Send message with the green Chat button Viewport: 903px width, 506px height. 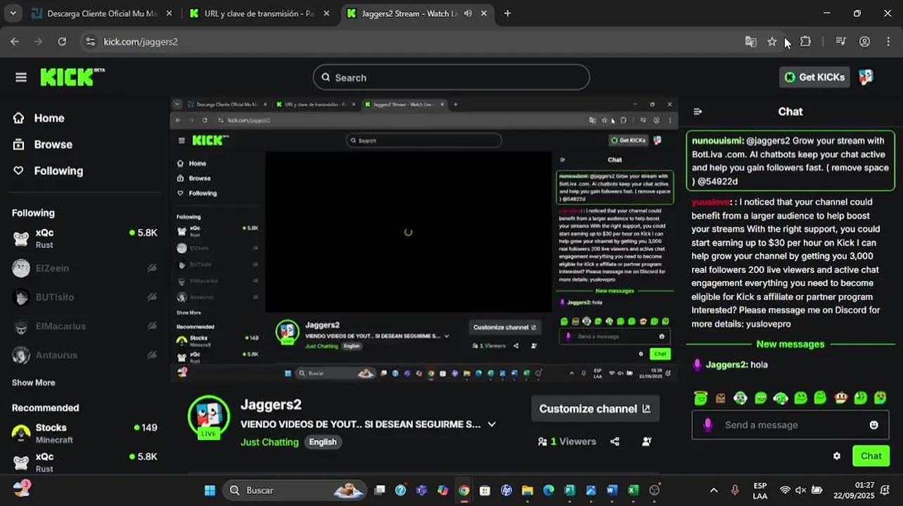coord(871,456)
